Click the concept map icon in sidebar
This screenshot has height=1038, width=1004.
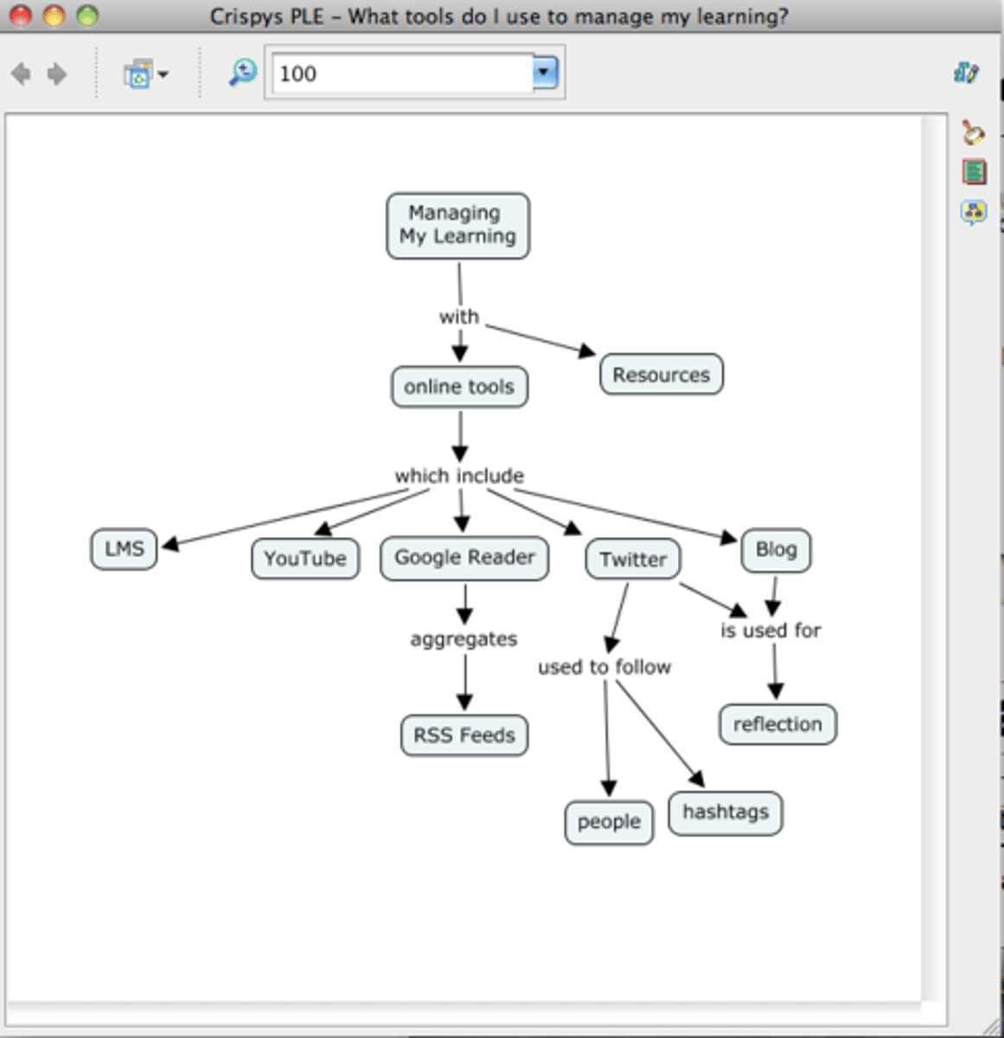pyautogui.click(x=974, y=212)
